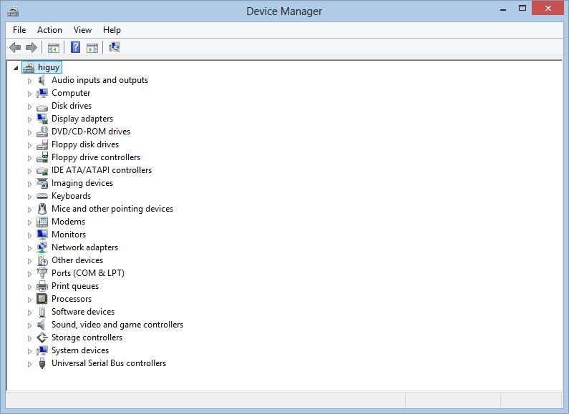Click the Storage controllers icon
The height and width of the screenshot is (414, 569).
(42, 337)
